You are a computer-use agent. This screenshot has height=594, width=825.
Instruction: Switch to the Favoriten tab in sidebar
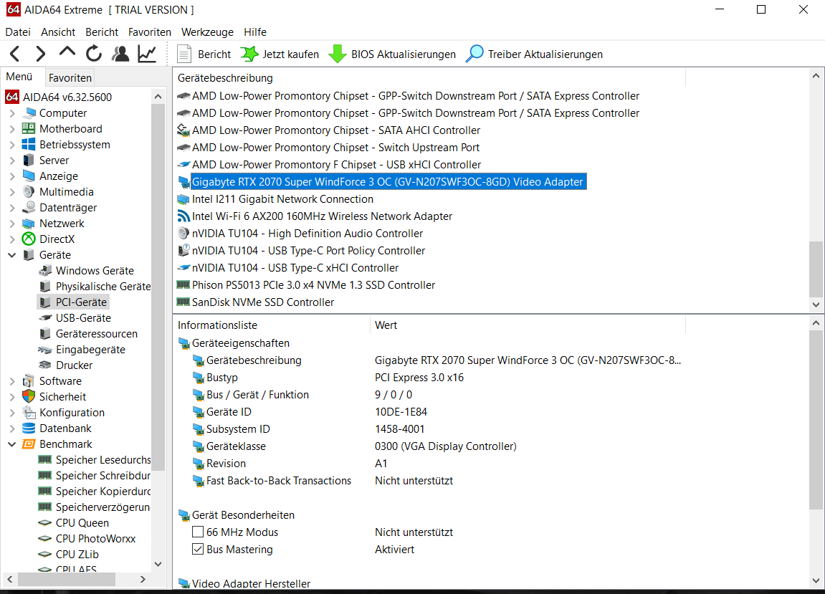tap(70, 77)
